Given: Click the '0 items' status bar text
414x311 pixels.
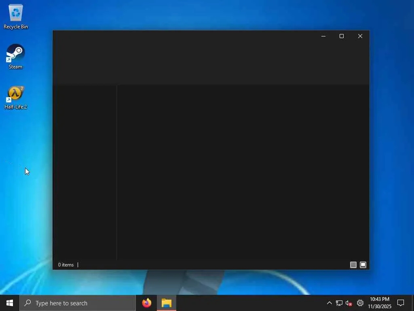Looking at the screenshot, I should pyautogui.click(x=66, y=265).
